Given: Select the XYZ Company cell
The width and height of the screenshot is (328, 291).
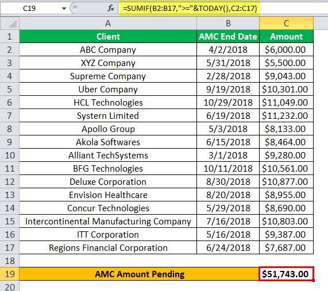Looking at the screenshot, I should coord(108,63).
